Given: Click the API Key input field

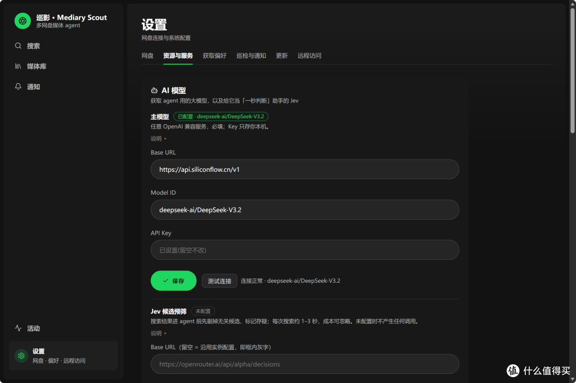Looking at the screenshot, I should click(x=305, y=250).
